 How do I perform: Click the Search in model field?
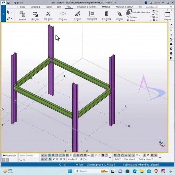click(29, 155)
